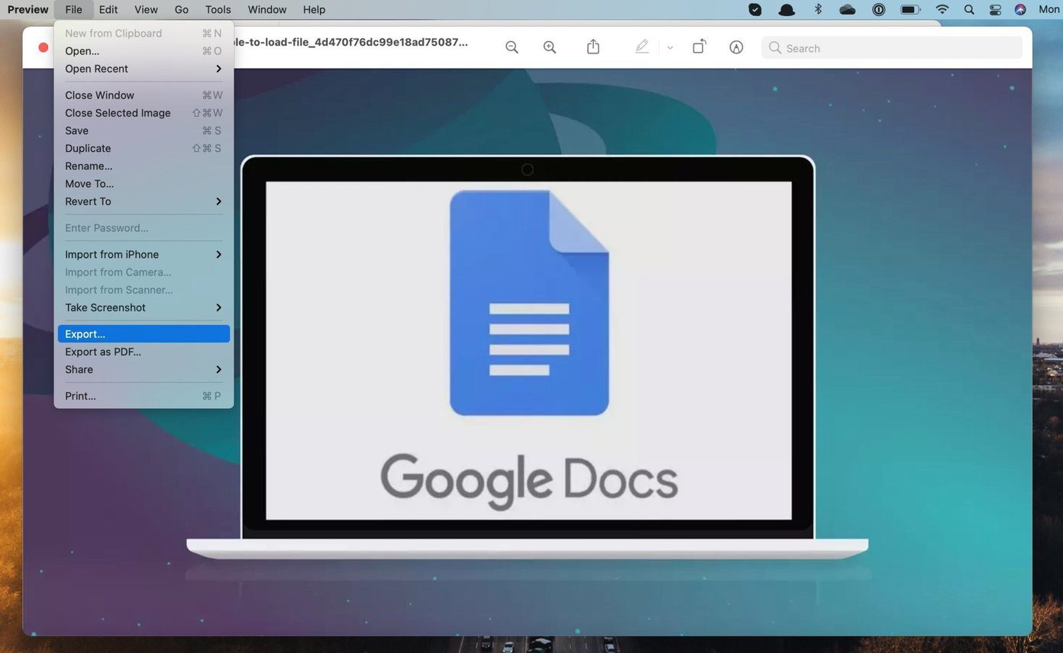Choose Export... from File menu
Viewport: 1063px width, 653px height.
click(x=144, y=333)
